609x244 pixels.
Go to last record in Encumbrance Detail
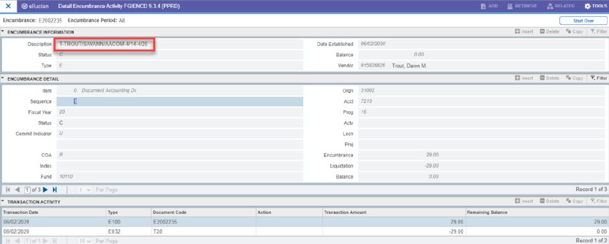pyautogui.click(x=54, y=190)
